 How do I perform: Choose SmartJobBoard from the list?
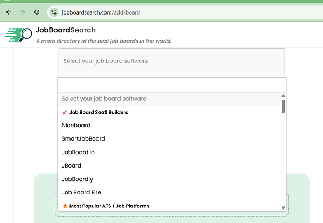pyautogui.click(x=169, y=139)
